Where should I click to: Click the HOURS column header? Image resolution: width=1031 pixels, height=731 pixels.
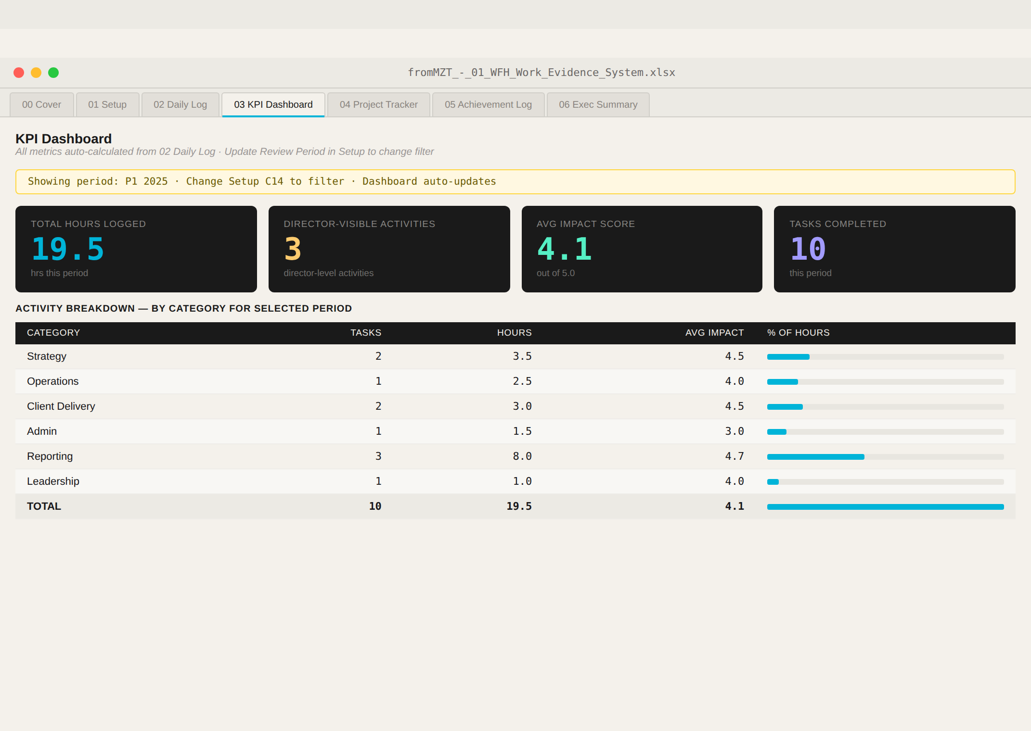pos(515,333)
